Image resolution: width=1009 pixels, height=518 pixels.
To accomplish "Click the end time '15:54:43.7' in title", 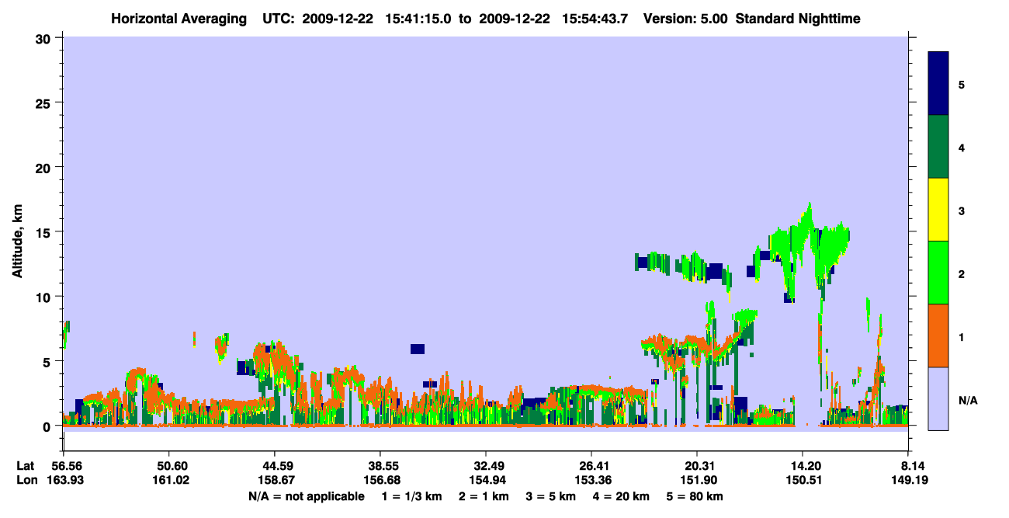I will (x=596, y=19).
